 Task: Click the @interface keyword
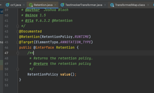click(44, 48)
